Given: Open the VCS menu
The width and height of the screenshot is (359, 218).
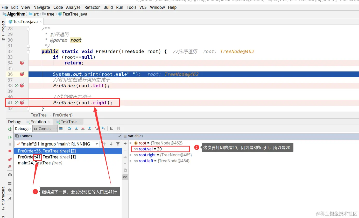Looking at the screenshot, I should point(143,7).
